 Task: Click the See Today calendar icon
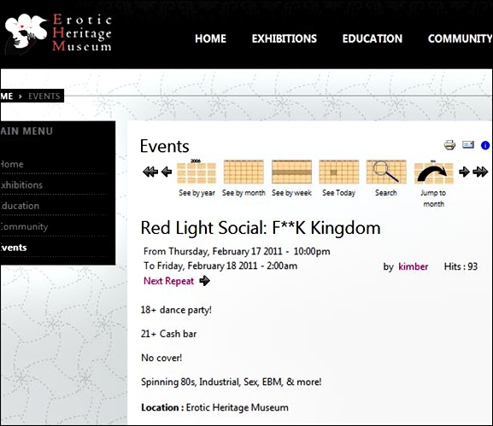point(339,172)
